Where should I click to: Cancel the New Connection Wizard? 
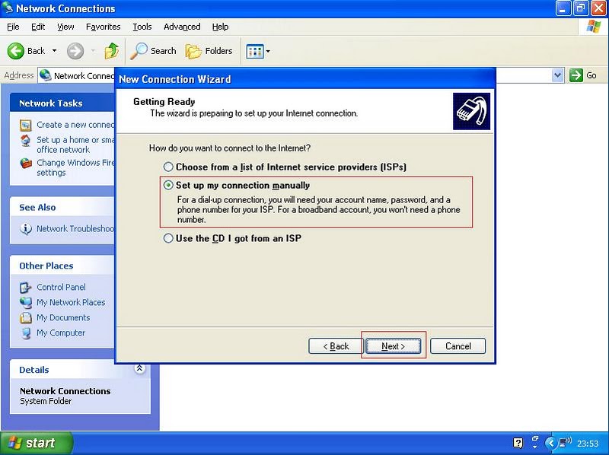(x=458, y=346)
